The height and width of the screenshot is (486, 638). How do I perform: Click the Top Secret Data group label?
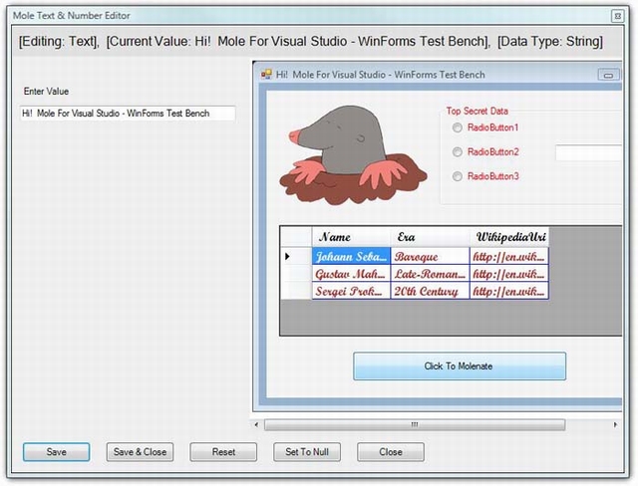pos(477,111)
